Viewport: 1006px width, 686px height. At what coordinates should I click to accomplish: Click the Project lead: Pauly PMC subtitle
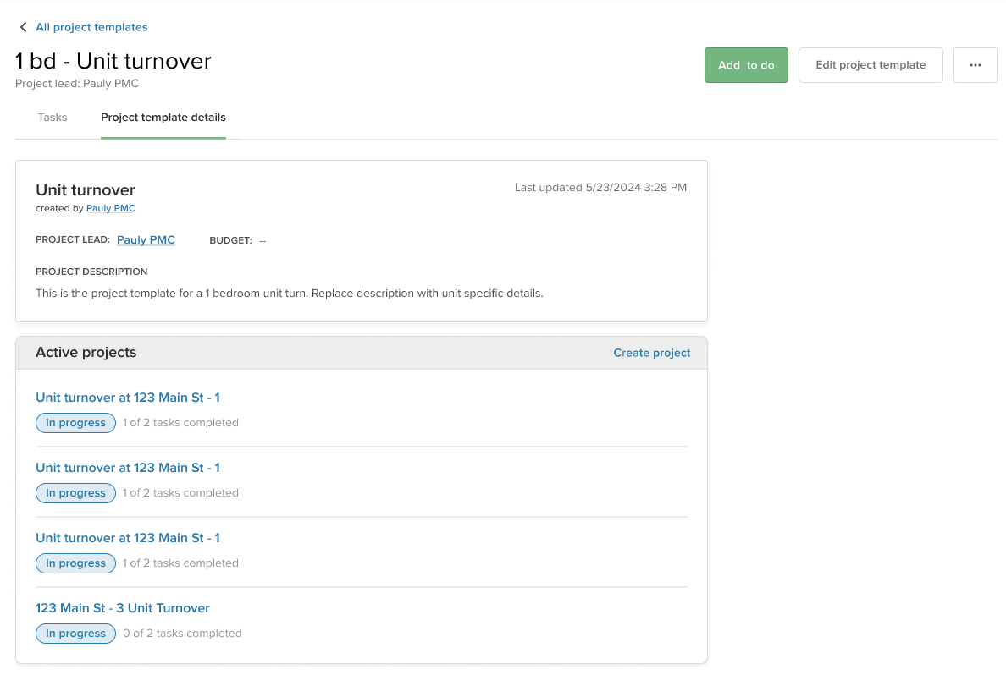click(77, 84)
